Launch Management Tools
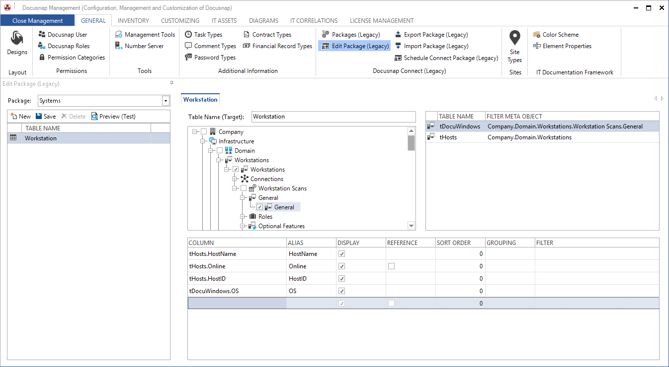The image size is (669, 367). click(x=145, y=35)
